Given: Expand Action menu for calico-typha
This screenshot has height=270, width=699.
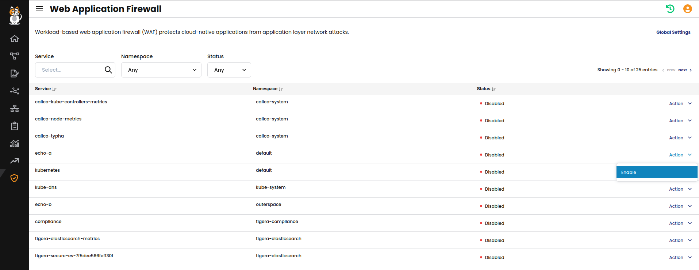Looking at the screenshot, I should click(680, 138).
